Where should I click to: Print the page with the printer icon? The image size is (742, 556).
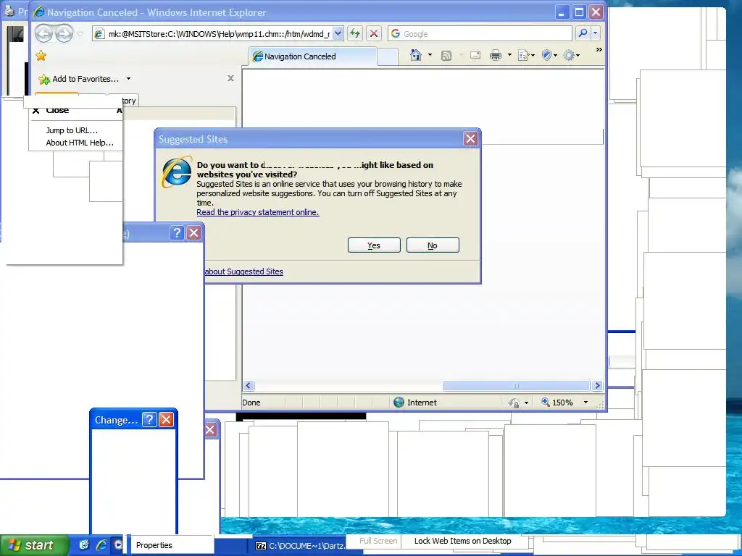[x=496, y=55]
